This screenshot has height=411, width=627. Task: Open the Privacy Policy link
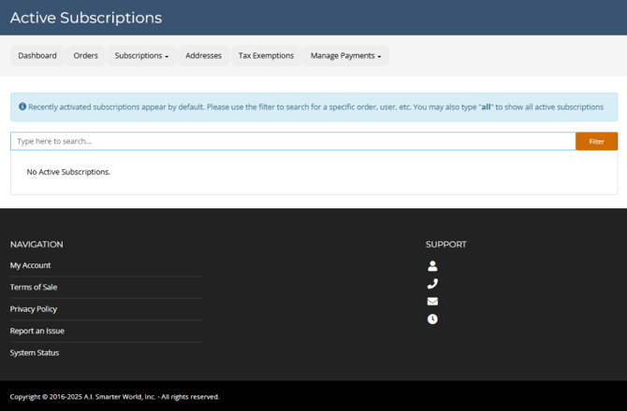pos(34,309)
